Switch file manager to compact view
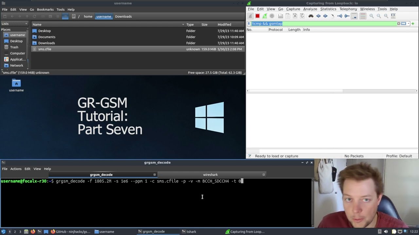The image size is (419, 235). (58, 16)
